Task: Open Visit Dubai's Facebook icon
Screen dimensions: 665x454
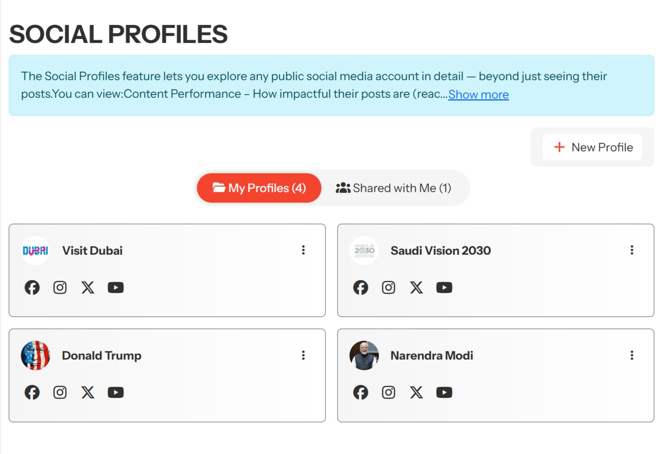Action: click(x=32, y=288)
